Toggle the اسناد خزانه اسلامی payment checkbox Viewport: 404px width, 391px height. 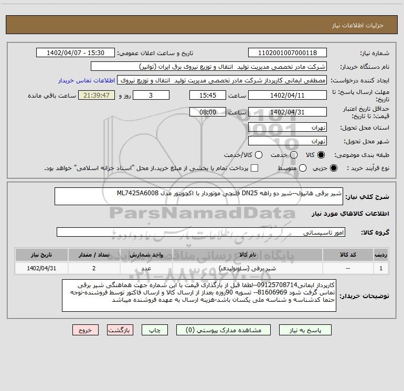coord(254,168)
